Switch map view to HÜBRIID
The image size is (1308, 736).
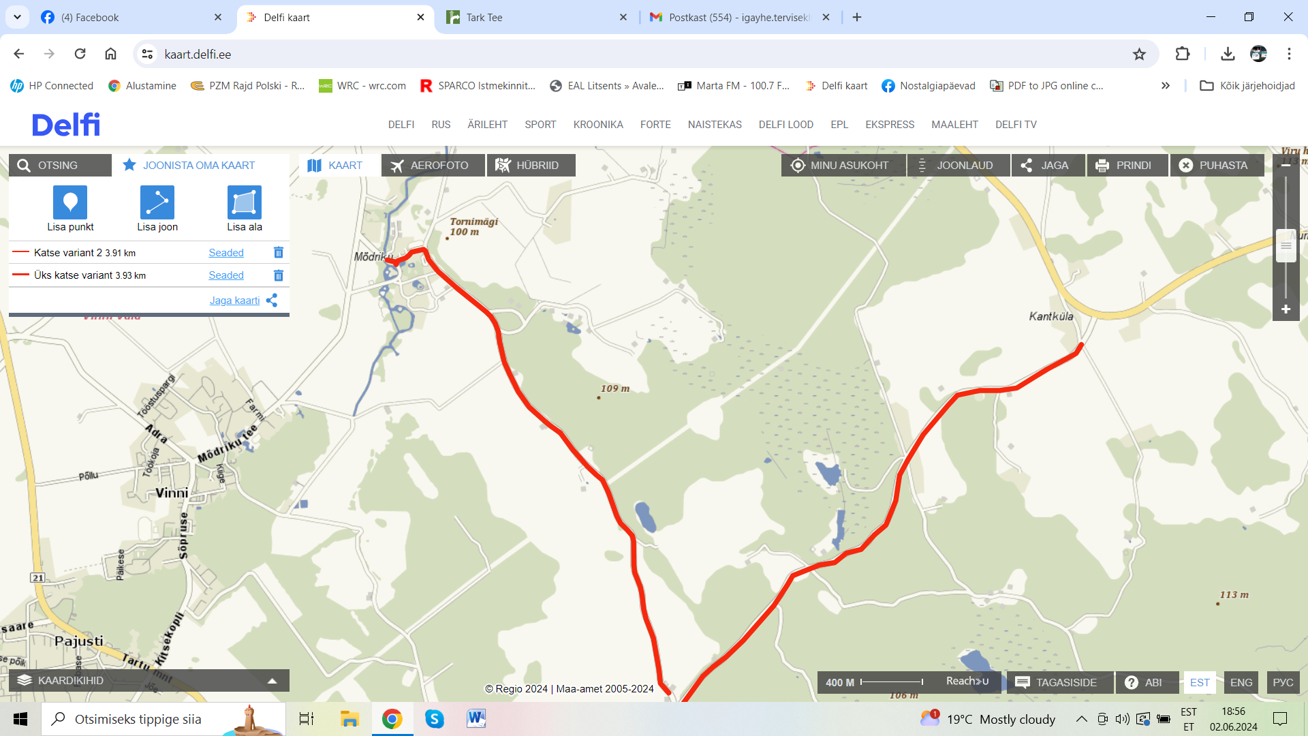tap(531, 166)
